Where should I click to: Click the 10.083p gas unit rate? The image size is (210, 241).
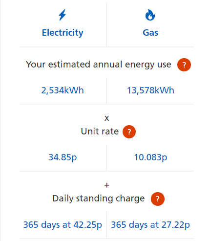[150, 157]
